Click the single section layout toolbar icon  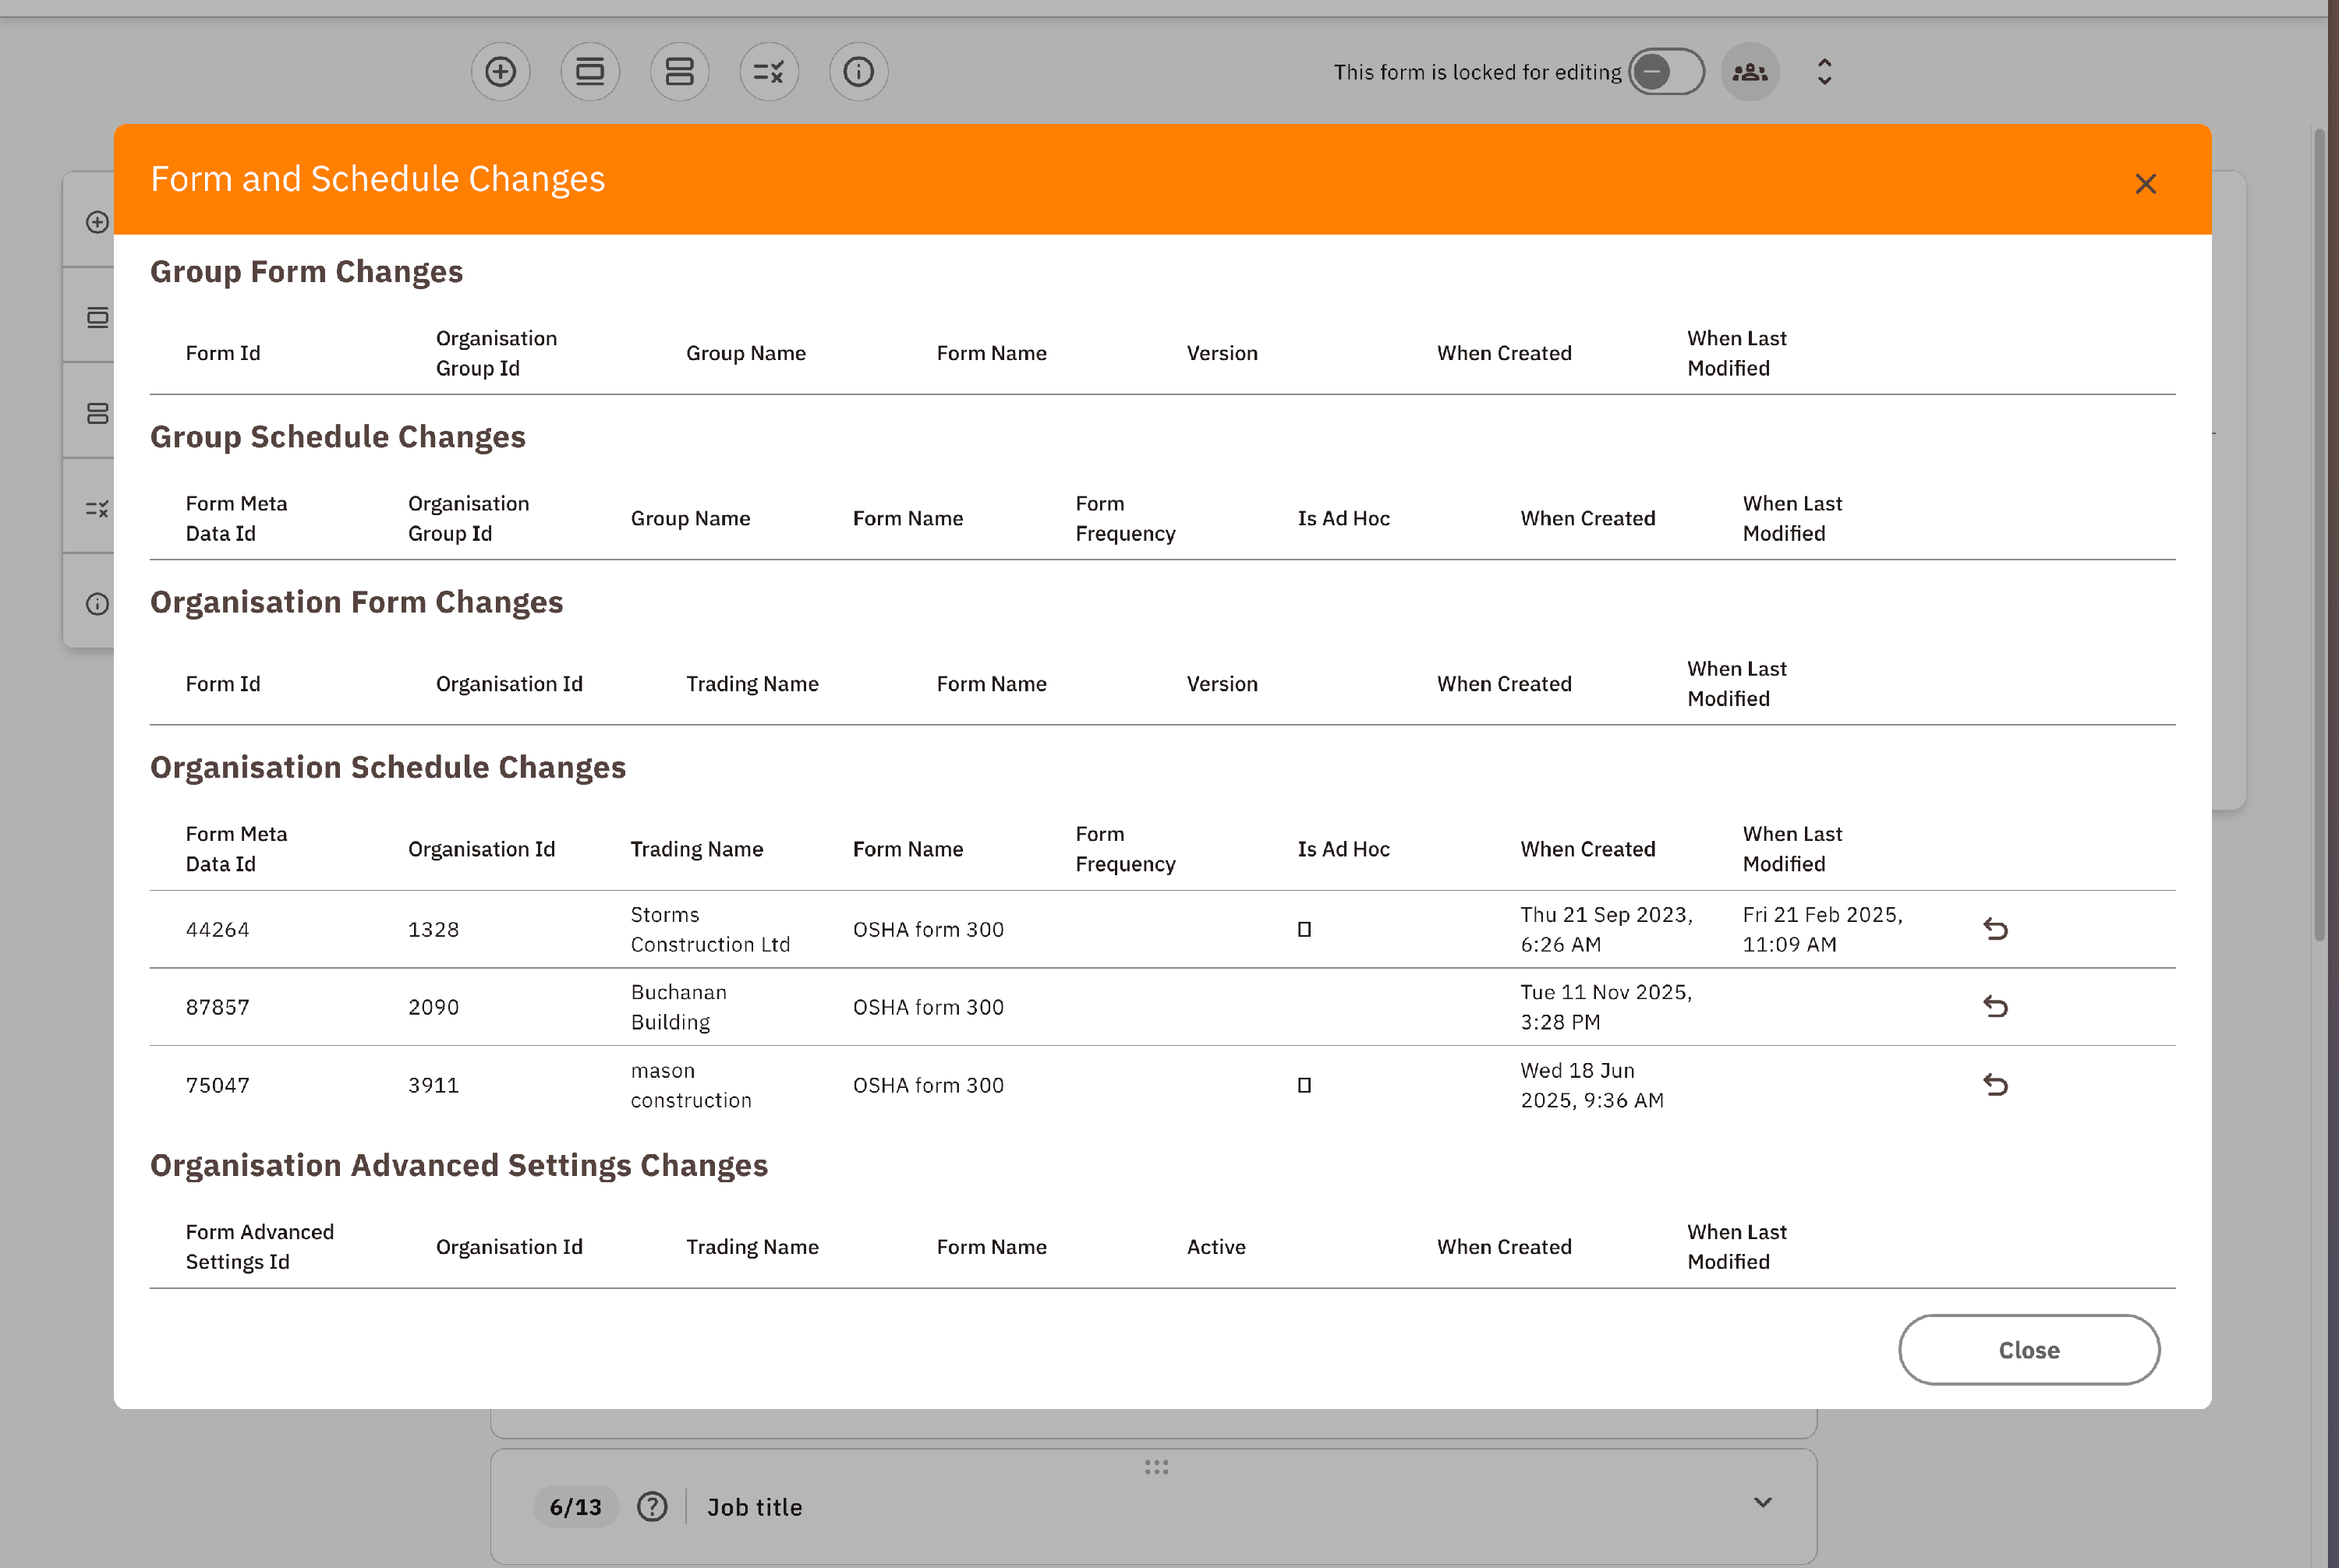(x=590, y=72)
